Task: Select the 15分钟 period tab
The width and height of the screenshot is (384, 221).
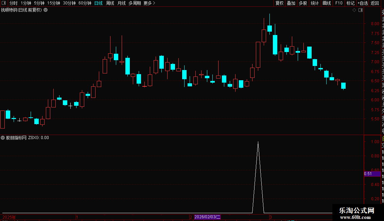Action: coord(54,3)
